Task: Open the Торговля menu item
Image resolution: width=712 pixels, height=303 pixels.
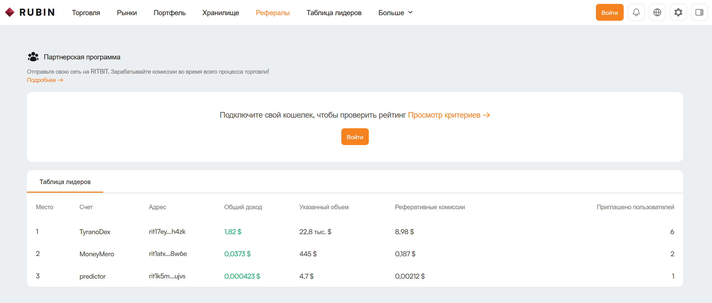Action: (x=86, y=13)
